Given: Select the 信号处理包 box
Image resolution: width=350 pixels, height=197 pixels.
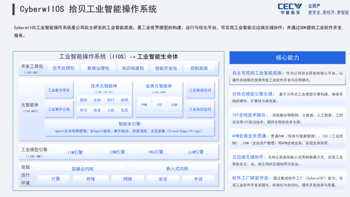Looking at the screenshot, I should 63,68.
